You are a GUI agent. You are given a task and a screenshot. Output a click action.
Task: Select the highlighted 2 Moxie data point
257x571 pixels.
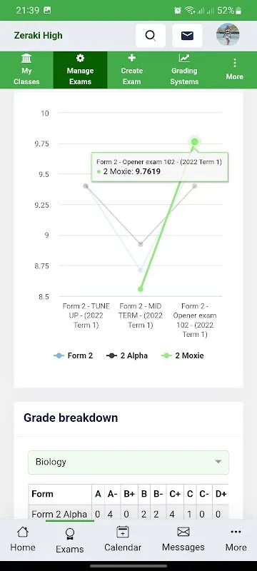[195, 141]
